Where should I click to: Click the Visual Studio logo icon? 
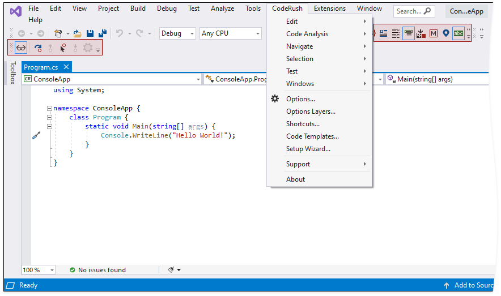click(x=16, y=11)
